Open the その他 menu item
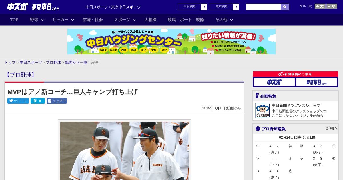Screen dimensions: 343x180 221,20
